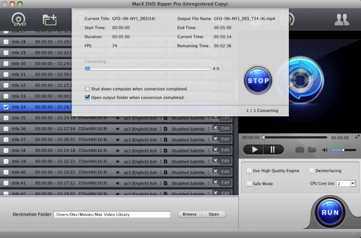Click scissors icon in title 39 row
The height and width of the screenshot is (238, 361).
coord(215,160)
